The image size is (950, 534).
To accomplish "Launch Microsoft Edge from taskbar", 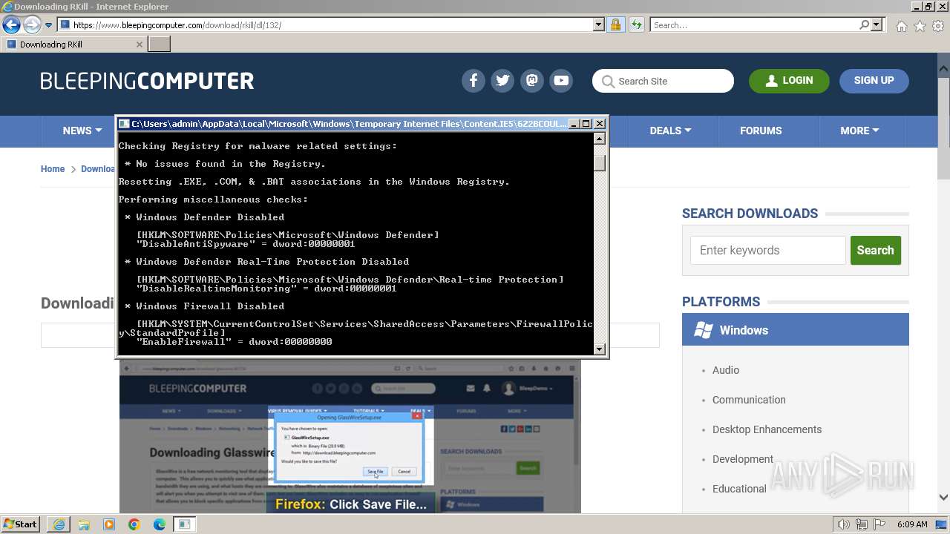I will 160,524.
